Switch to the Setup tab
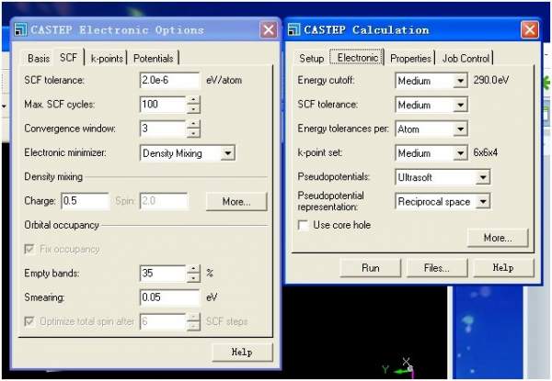The image size is (552, 381). point(312,58)
